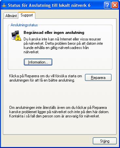Click the heading Begränsad eller ingen anslutning
Screen dimensions: 120x148
[x=54, y=33]
